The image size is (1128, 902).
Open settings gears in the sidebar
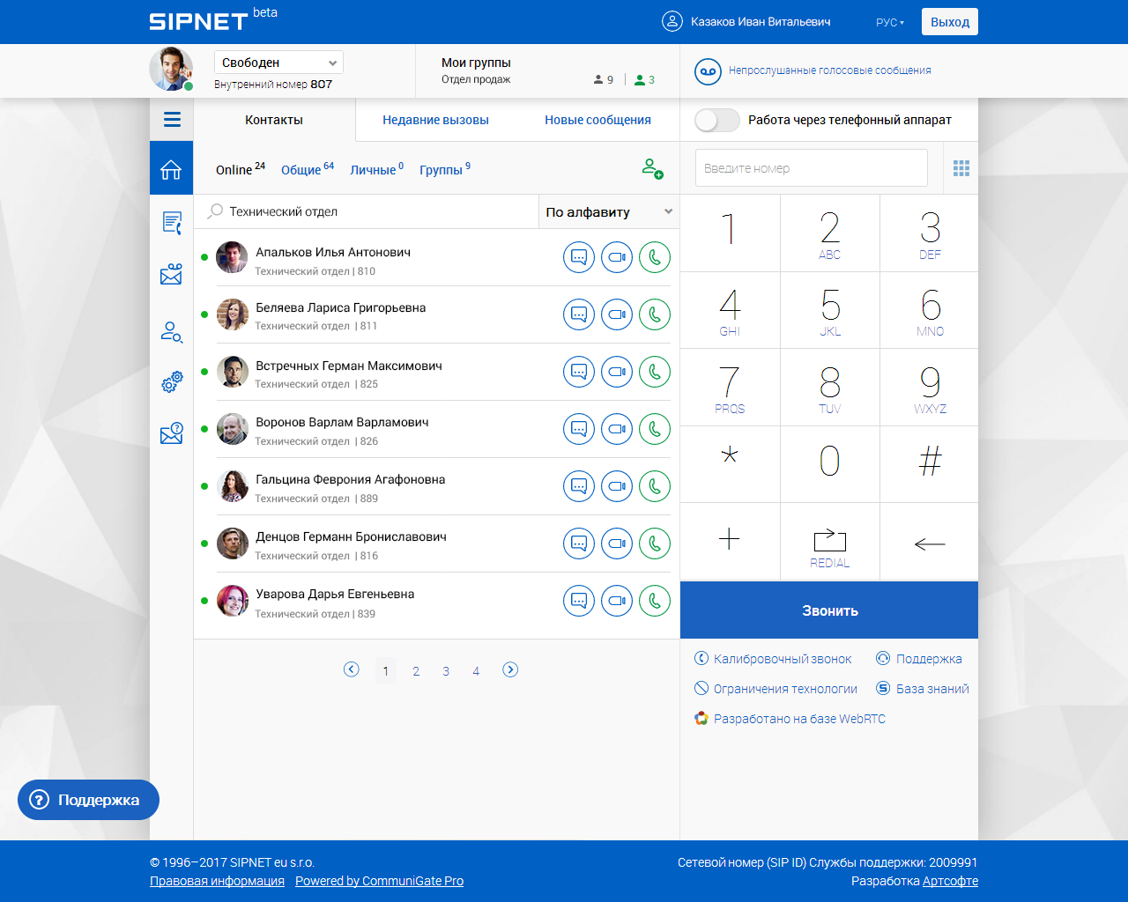(x=172, y=381)
